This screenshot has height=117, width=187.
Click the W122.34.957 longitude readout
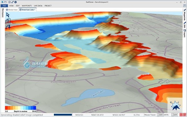(x=119, y=115)
